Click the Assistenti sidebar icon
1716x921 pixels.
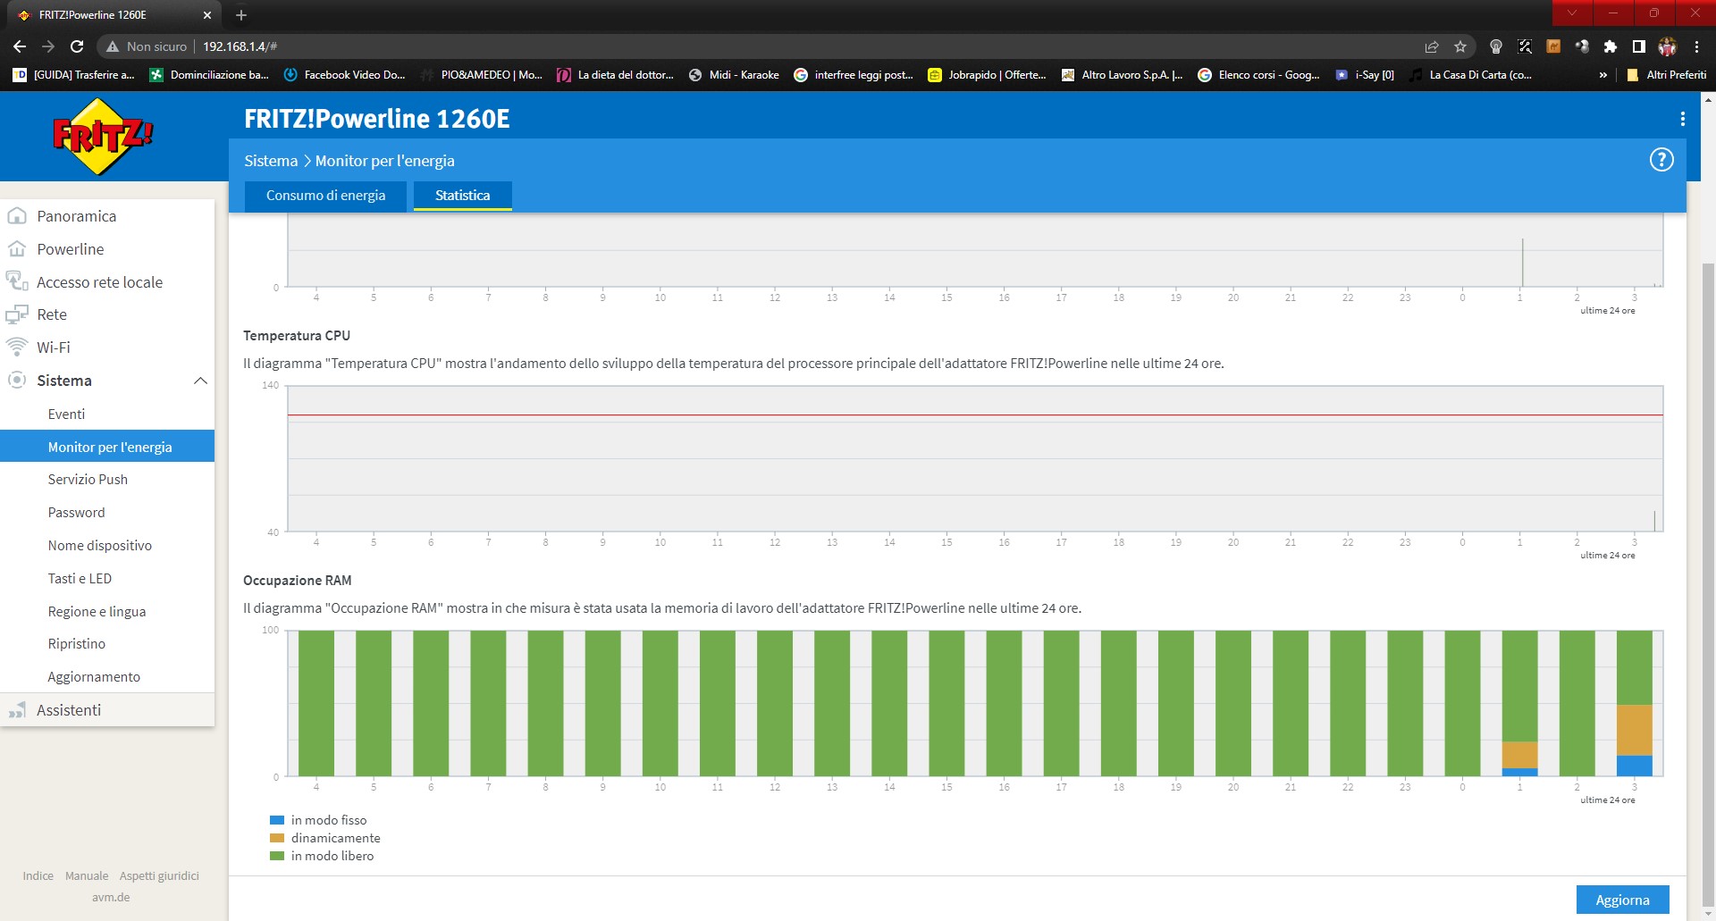[17, 710]
